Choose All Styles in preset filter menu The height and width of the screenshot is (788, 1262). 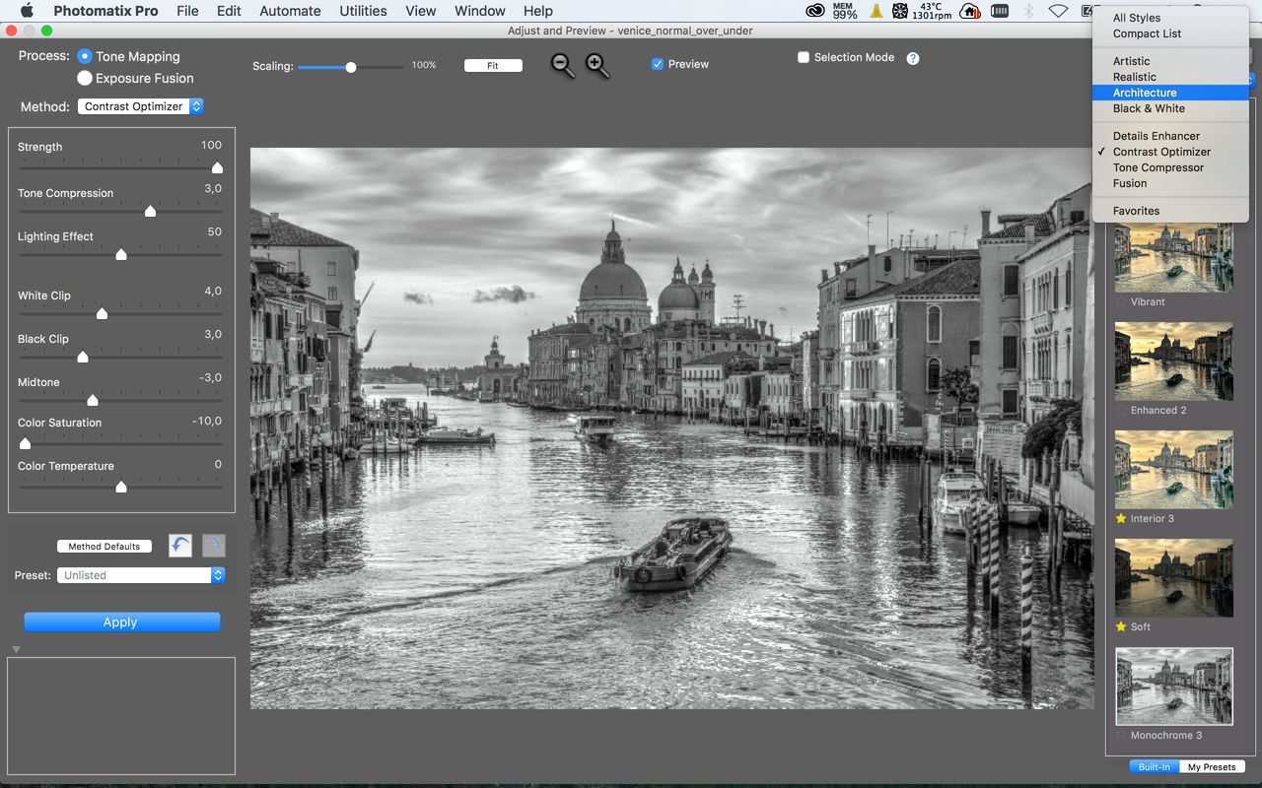[1170, 18]
